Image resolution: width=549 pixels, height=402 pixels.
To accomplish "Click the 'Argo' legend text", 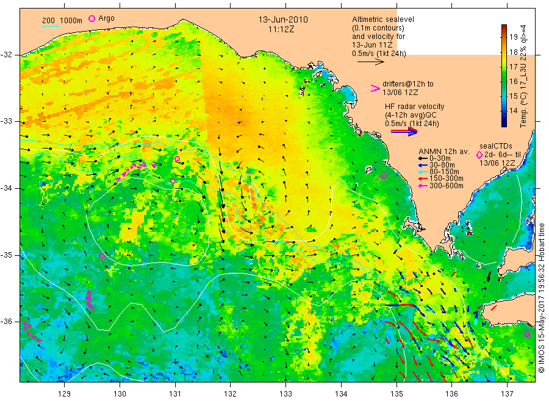I will tap(106, 18).
